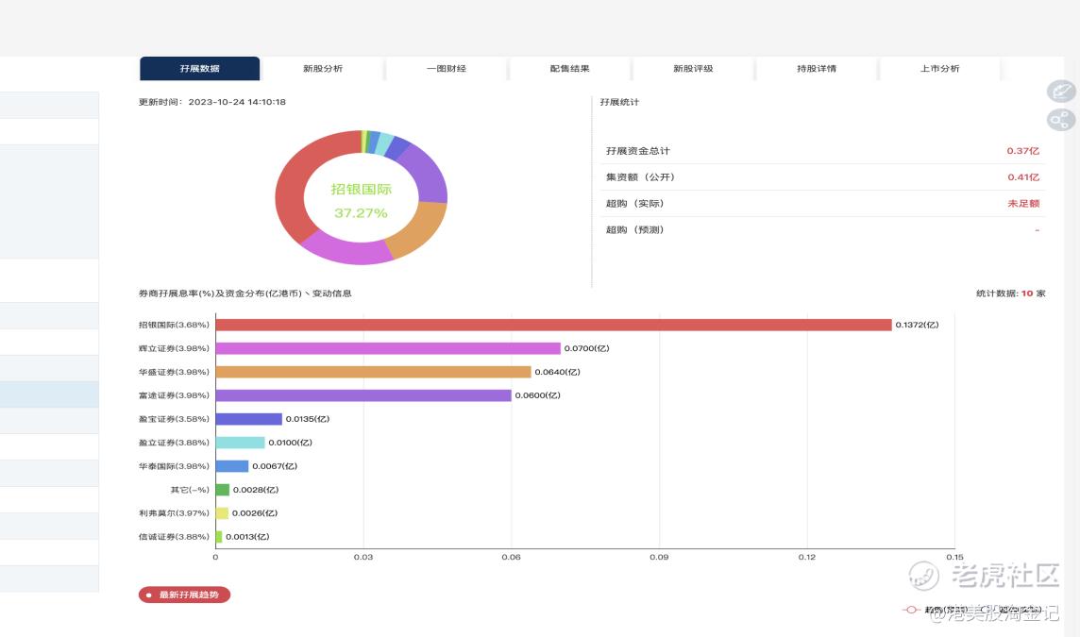
Task: Click the 招银国际 red bar
Action: click(x=554, y=325)
